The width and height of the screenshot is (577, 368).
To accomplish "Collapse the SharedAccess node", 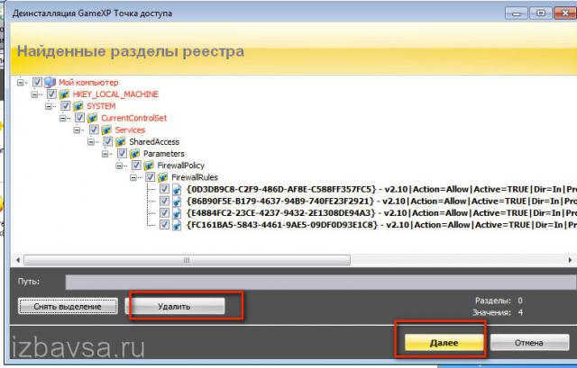I will [x=91, y=142].
